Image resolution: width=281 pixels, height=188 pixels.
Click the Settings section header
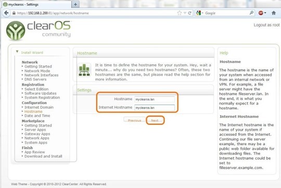click(84, 90)
